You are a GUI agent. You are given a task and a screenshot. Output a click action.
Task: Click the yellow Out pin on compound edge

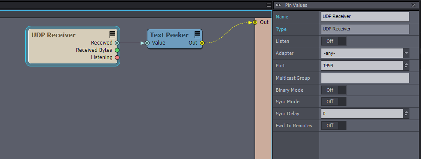pos(255,22)
